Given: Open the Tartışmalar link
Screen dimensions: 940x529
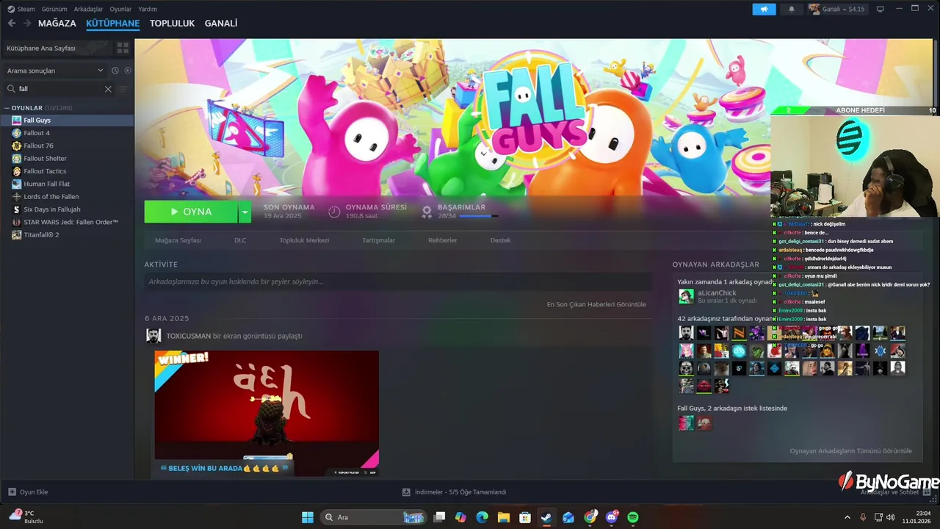Looking at the screenshot, I should pos(378,240).
